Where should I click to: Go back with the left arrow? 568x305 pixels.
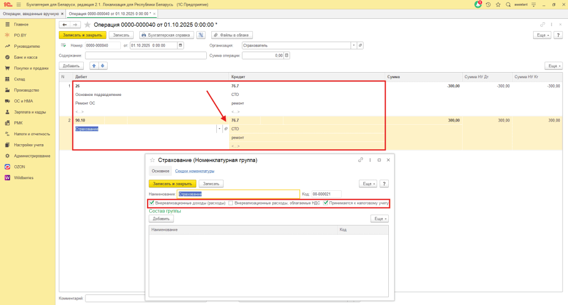[x=64, y=24]
